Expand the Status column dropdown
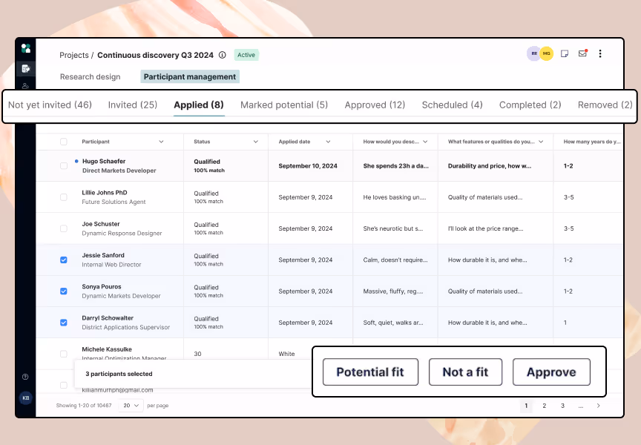Image resolution: width=641 pixels, height=445 pixels. tap(255, 142)
